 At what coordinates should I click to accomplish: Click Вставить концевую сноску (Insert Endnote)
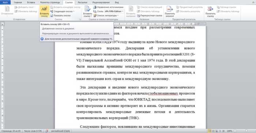[65, 7]
